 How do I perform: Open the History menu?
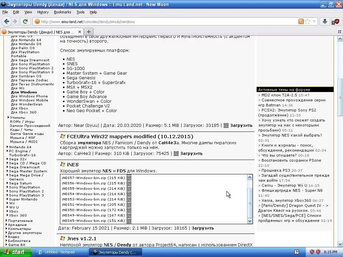tap(43, 12)
